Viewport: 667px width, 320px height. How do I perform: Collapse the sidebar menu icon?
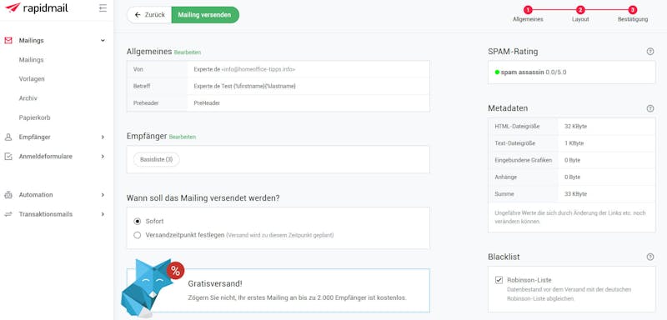(x=103, y=8)
